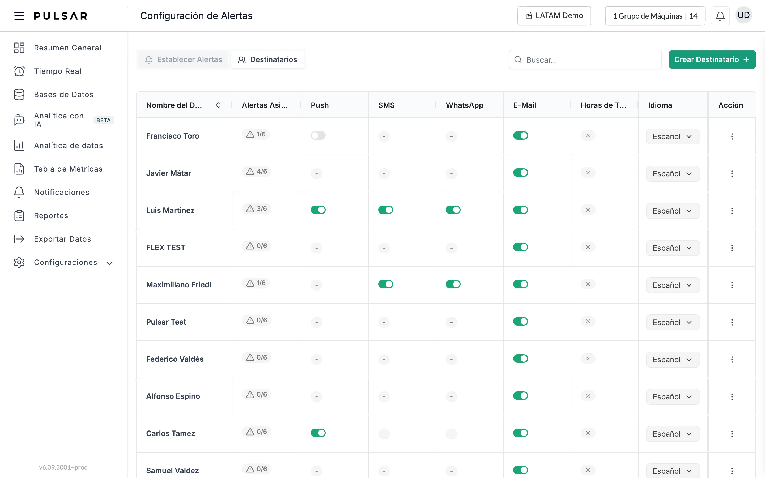This screenshot has height=478, width=765.
Task: Enable the Push toggle for Francisco Toro
Action: click(x=318, y=136)
